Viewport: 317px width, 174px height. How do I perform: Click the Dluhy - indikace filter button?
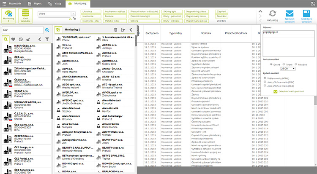coord(172,21)
